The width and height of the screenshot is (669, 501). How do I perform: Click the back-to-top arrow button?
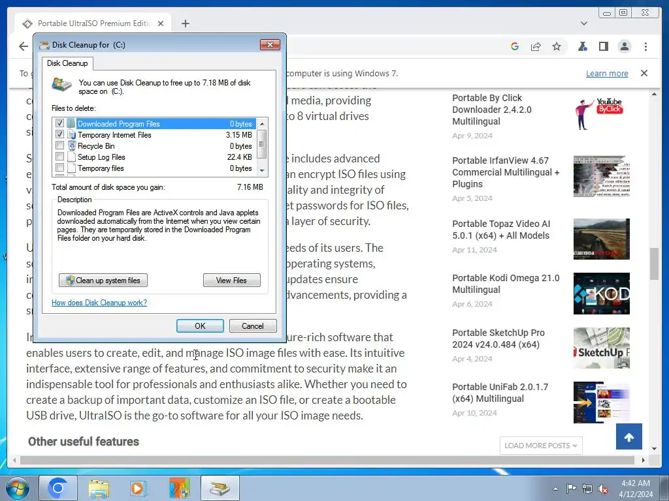click(x=629, y=436)
